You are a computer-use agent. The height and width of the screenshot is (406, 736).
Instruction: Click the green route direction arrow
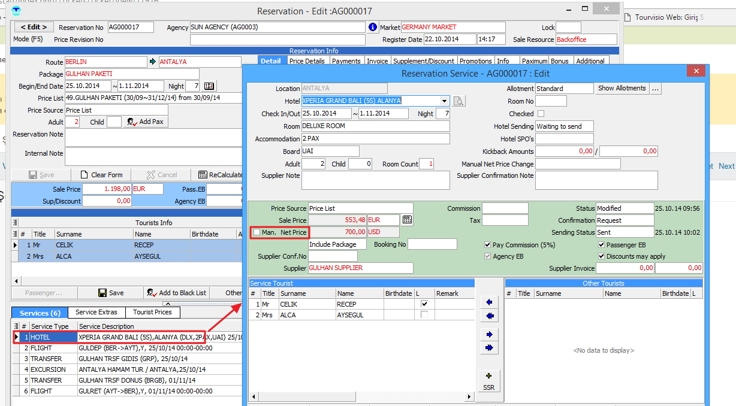[x=153, y=62]
